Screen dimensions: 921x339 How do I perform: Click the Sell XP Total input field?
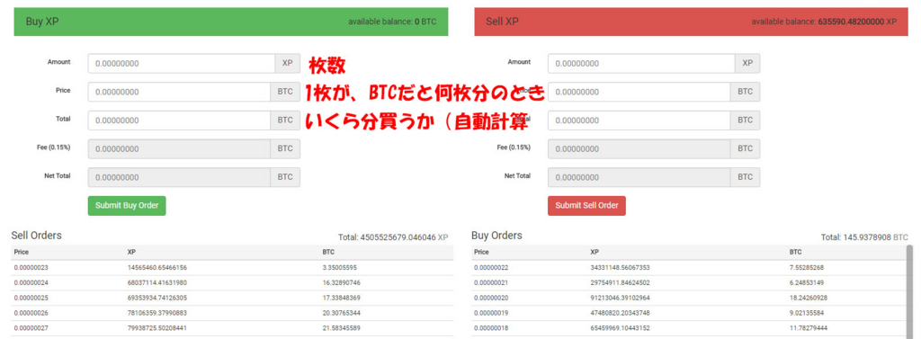(x=639, y=120)
